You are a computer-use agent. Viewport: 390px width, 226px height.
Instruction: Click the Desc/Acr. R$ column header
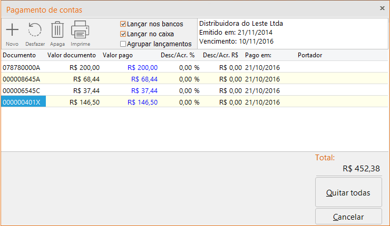(x=220, y=55)
